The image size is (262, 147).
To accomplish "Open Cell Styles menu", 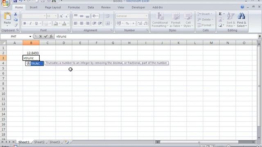I will click(188, 20).
